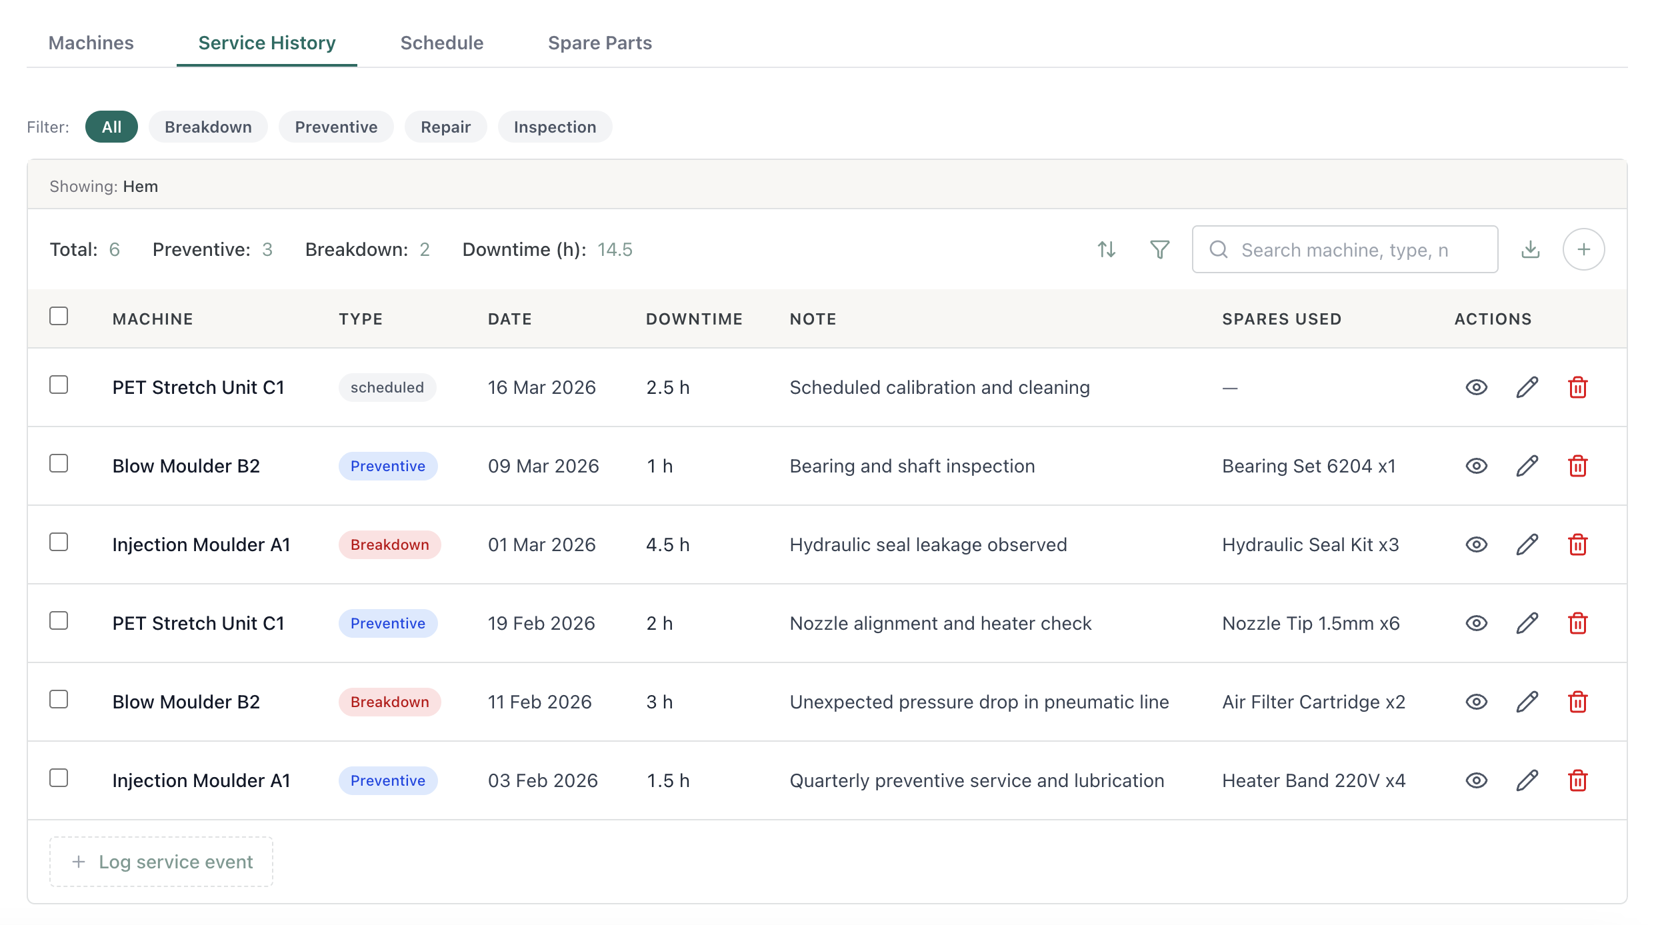
Task: Edit the Bearing and shaft inspection entry
Action: (1527, 466)
